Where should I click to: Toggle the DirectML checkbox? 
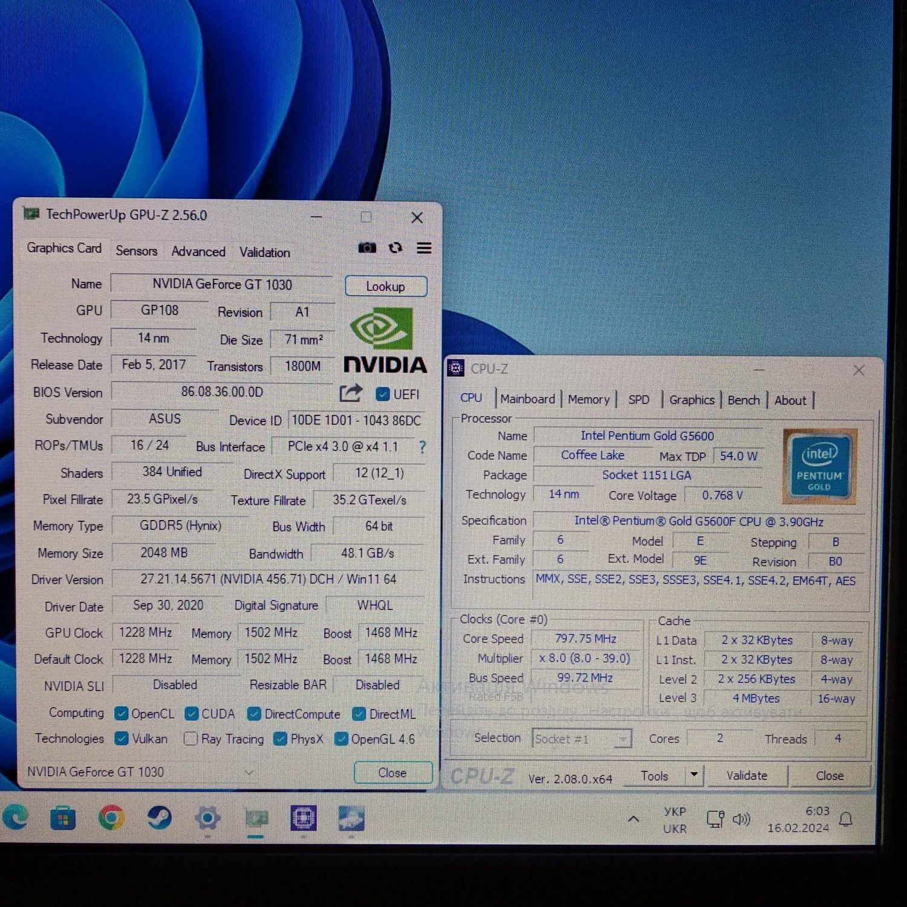tap(359, 714)
